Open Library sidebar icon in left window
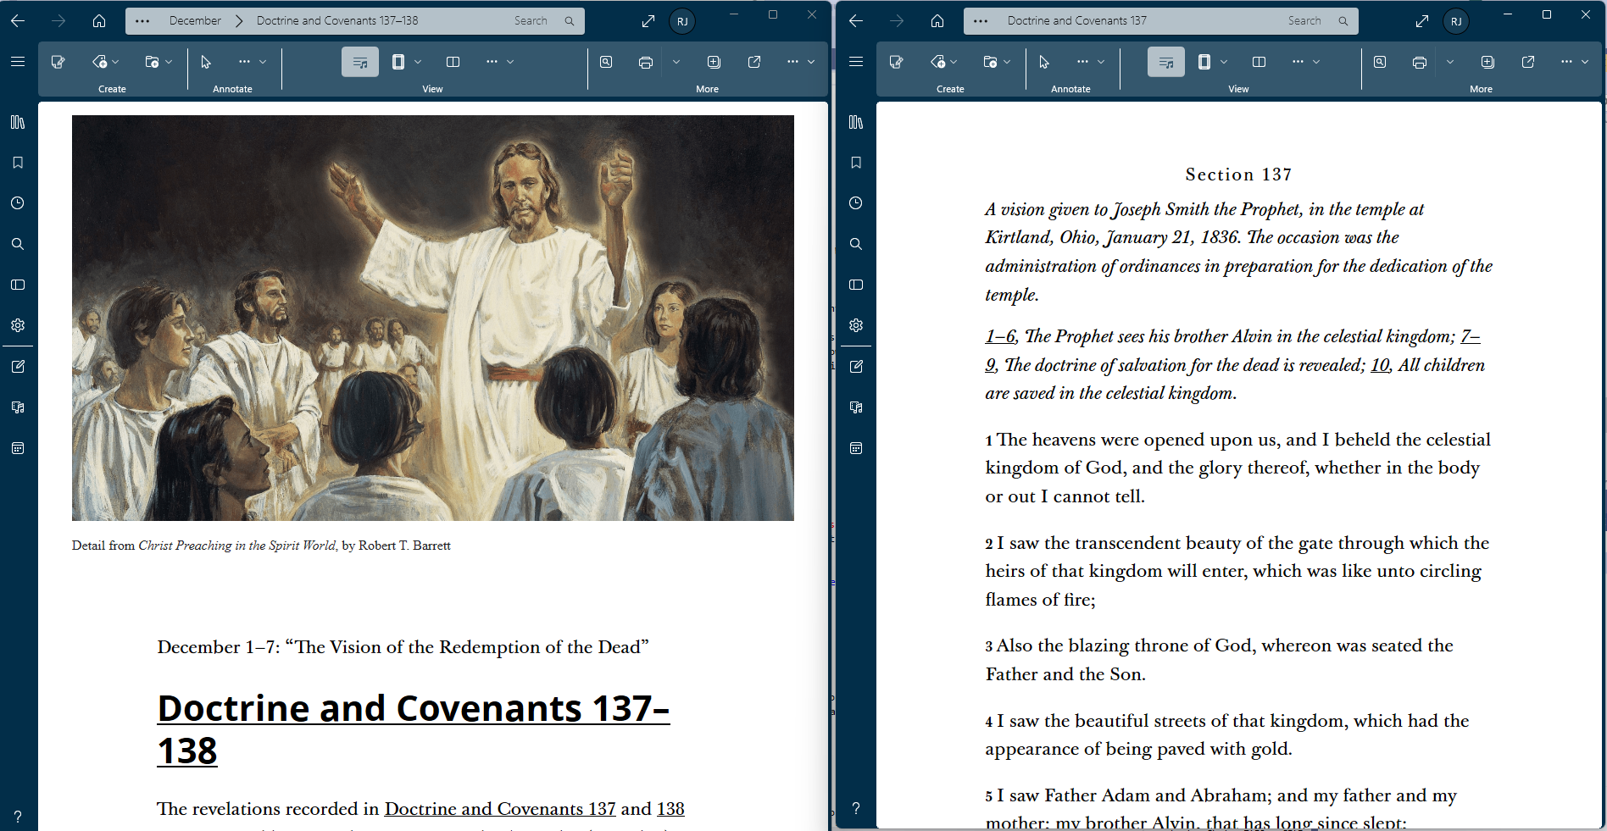Image resolution: width=1607 pixels, height=831 pixels. (x=18, y=122)
